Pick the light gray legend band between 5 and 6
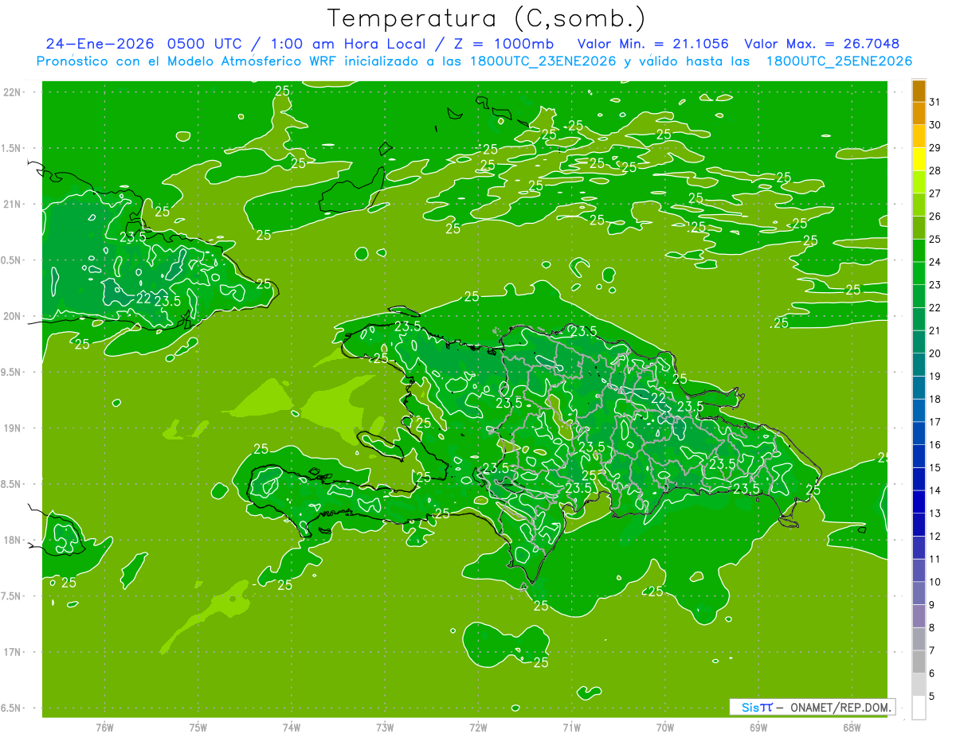The height and width of the screenshot is (738, 956). (x=919, y=685)
